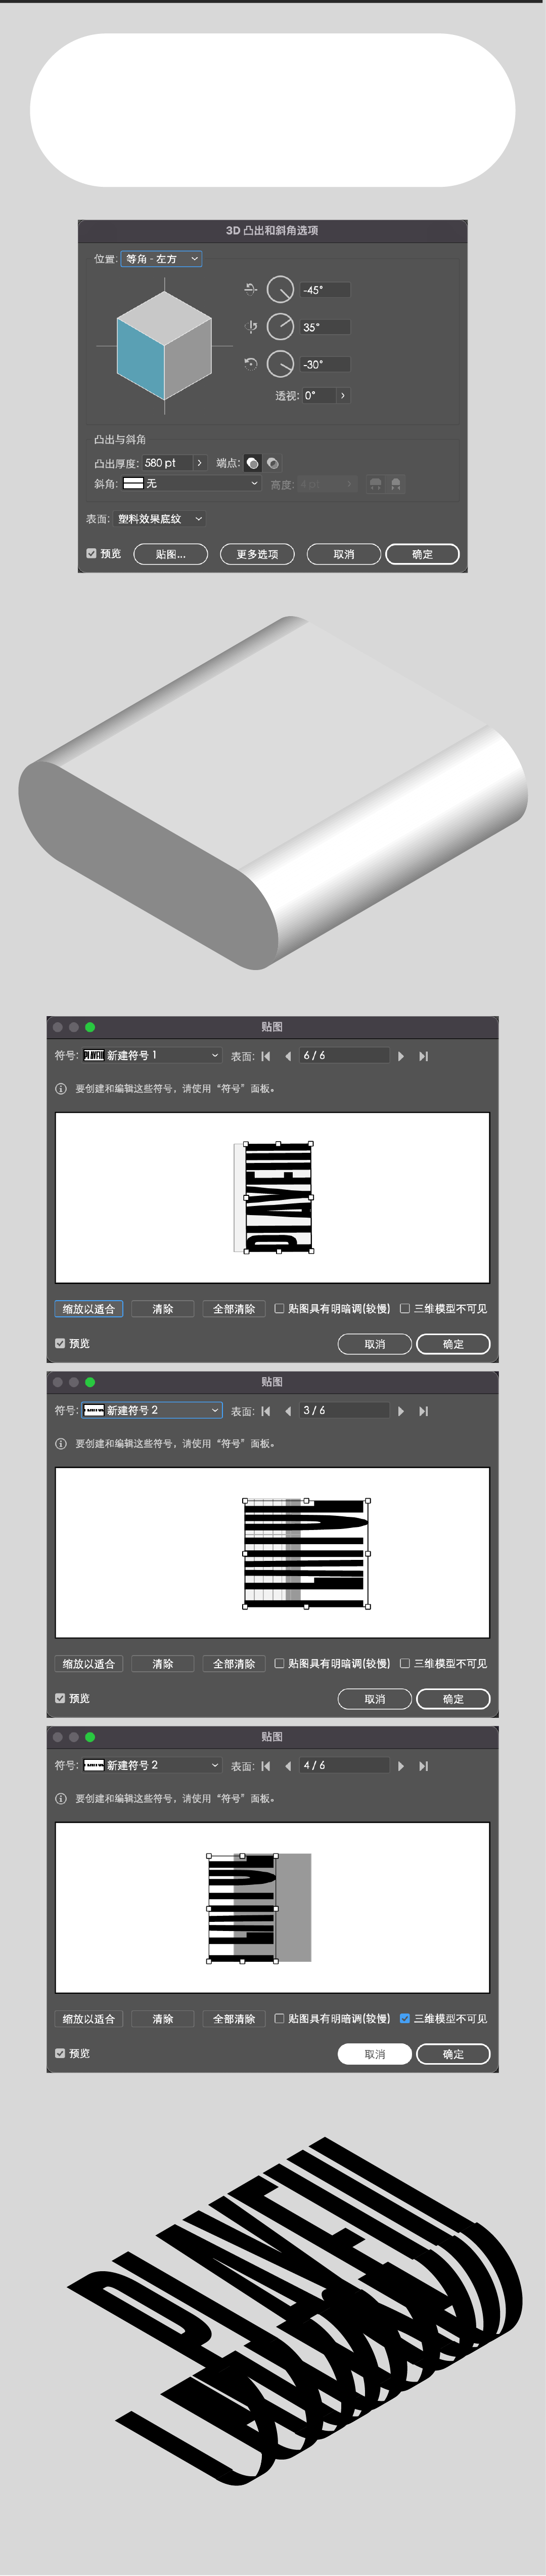Click the 3D track cube preview
This screenshot has height=2576, width=546.
(164, 345)
